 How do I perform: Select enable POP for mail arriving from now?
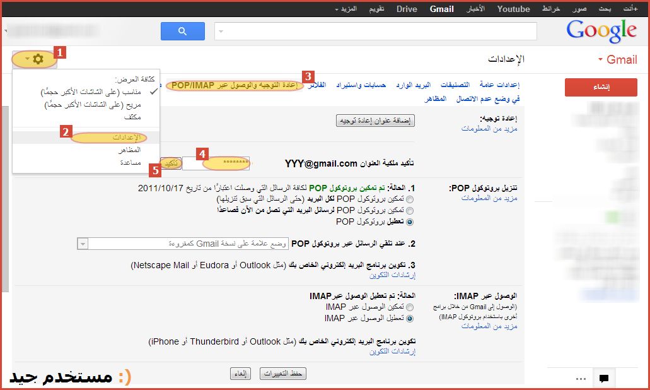coord(410,210)
